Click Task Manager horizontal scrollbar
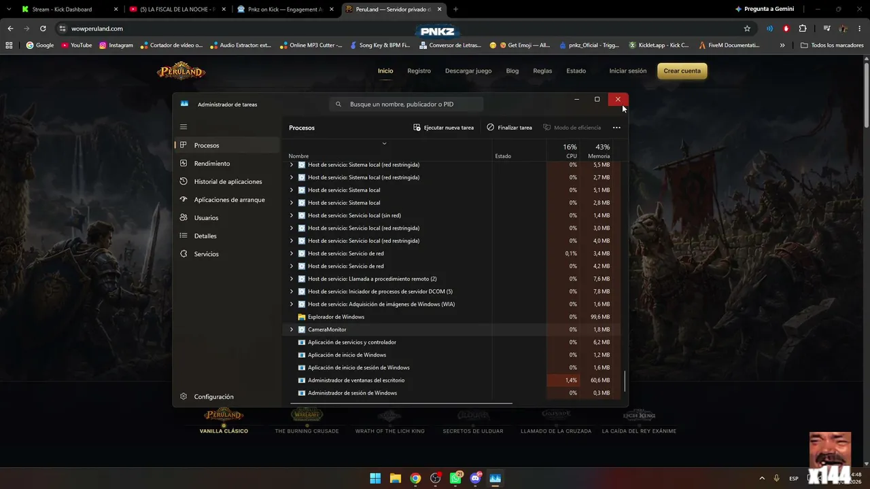This screenshot has width=870, height=489. [x=400, y=403]
